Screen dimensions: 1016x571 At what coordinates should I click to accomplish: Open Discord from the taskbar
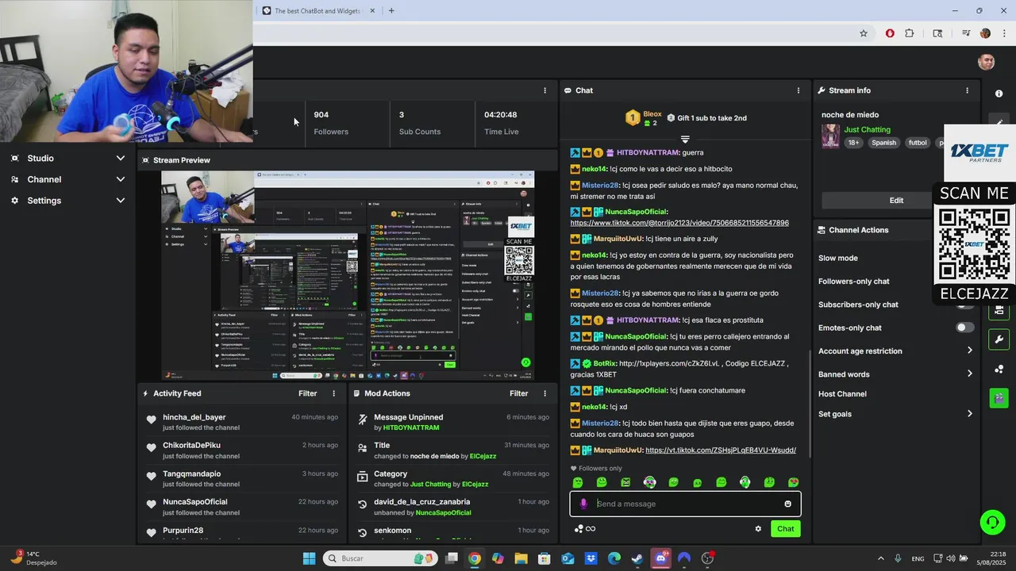tap(660, 558)
